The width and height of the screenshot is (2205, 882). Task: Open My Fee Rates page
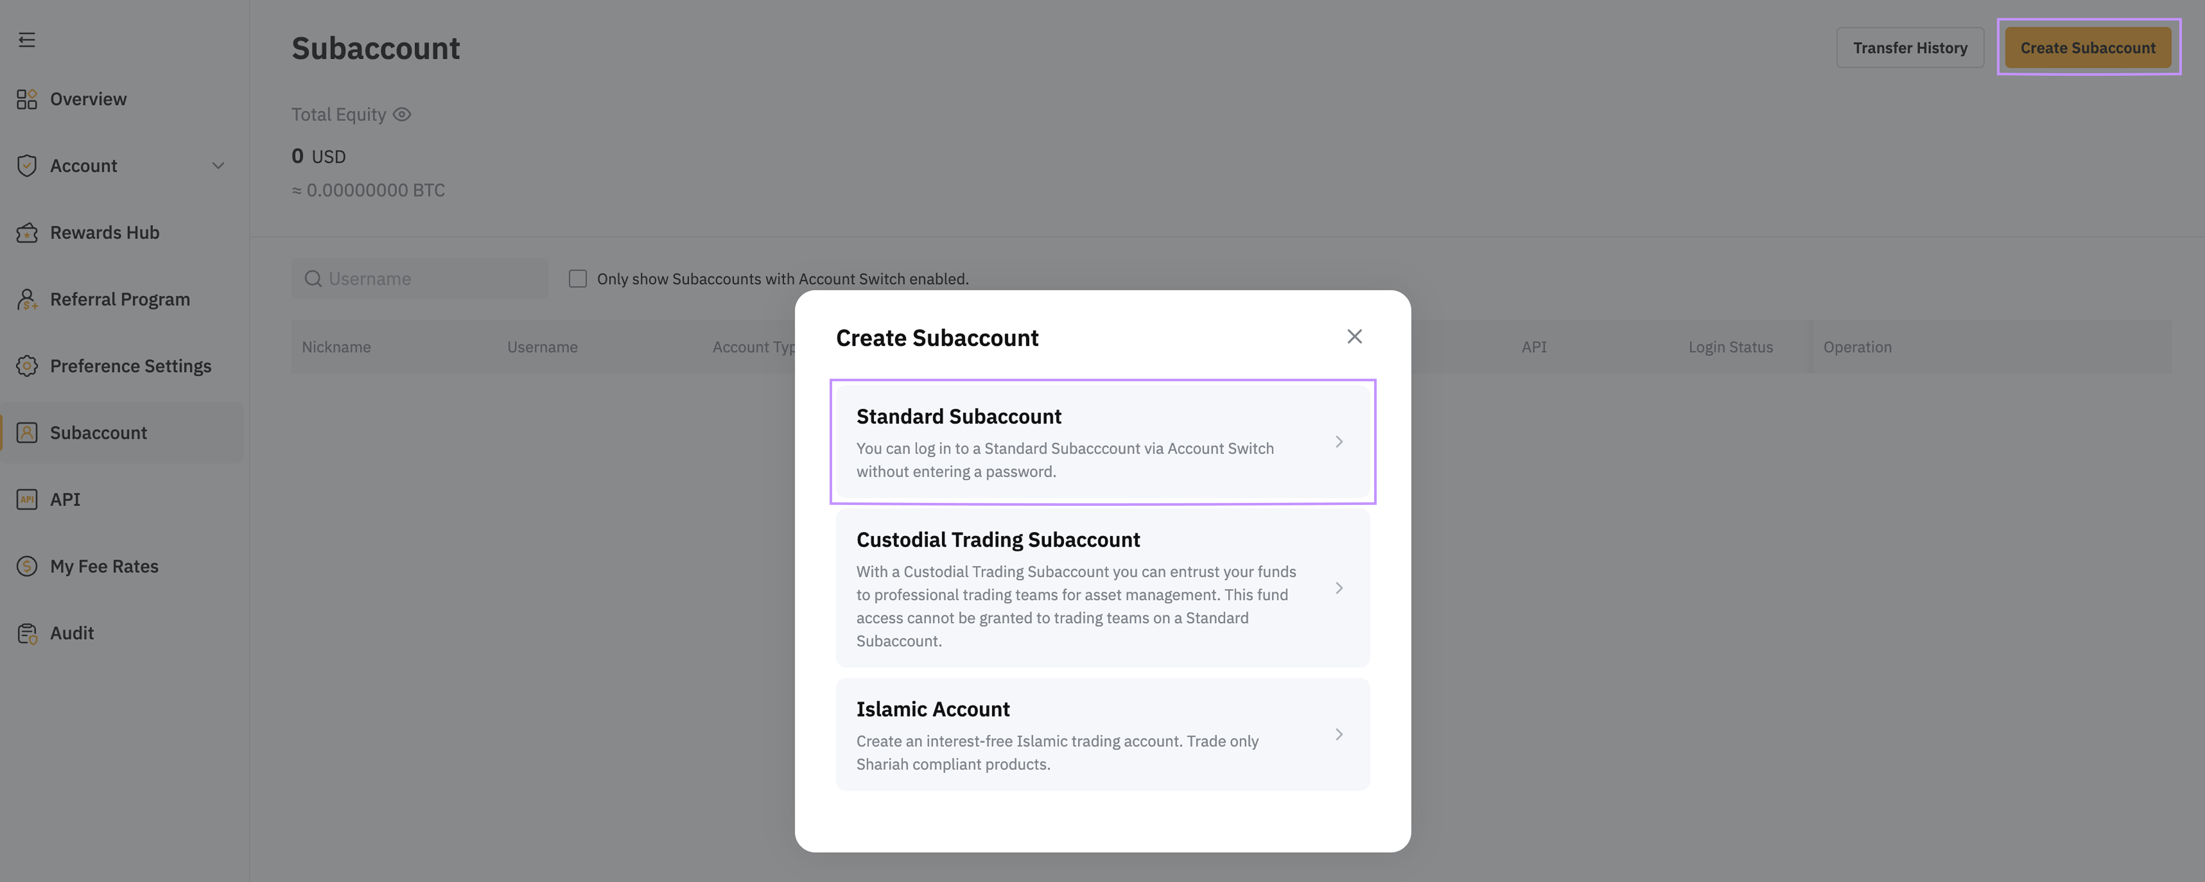pos(104,566)
